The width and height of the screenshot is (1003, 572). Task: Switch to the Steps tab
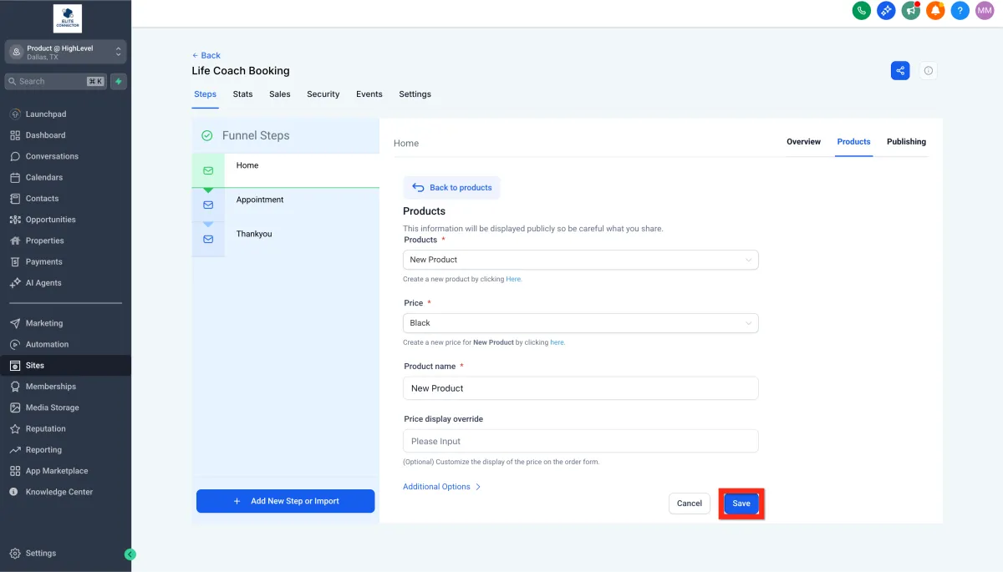tap(205, 94)
